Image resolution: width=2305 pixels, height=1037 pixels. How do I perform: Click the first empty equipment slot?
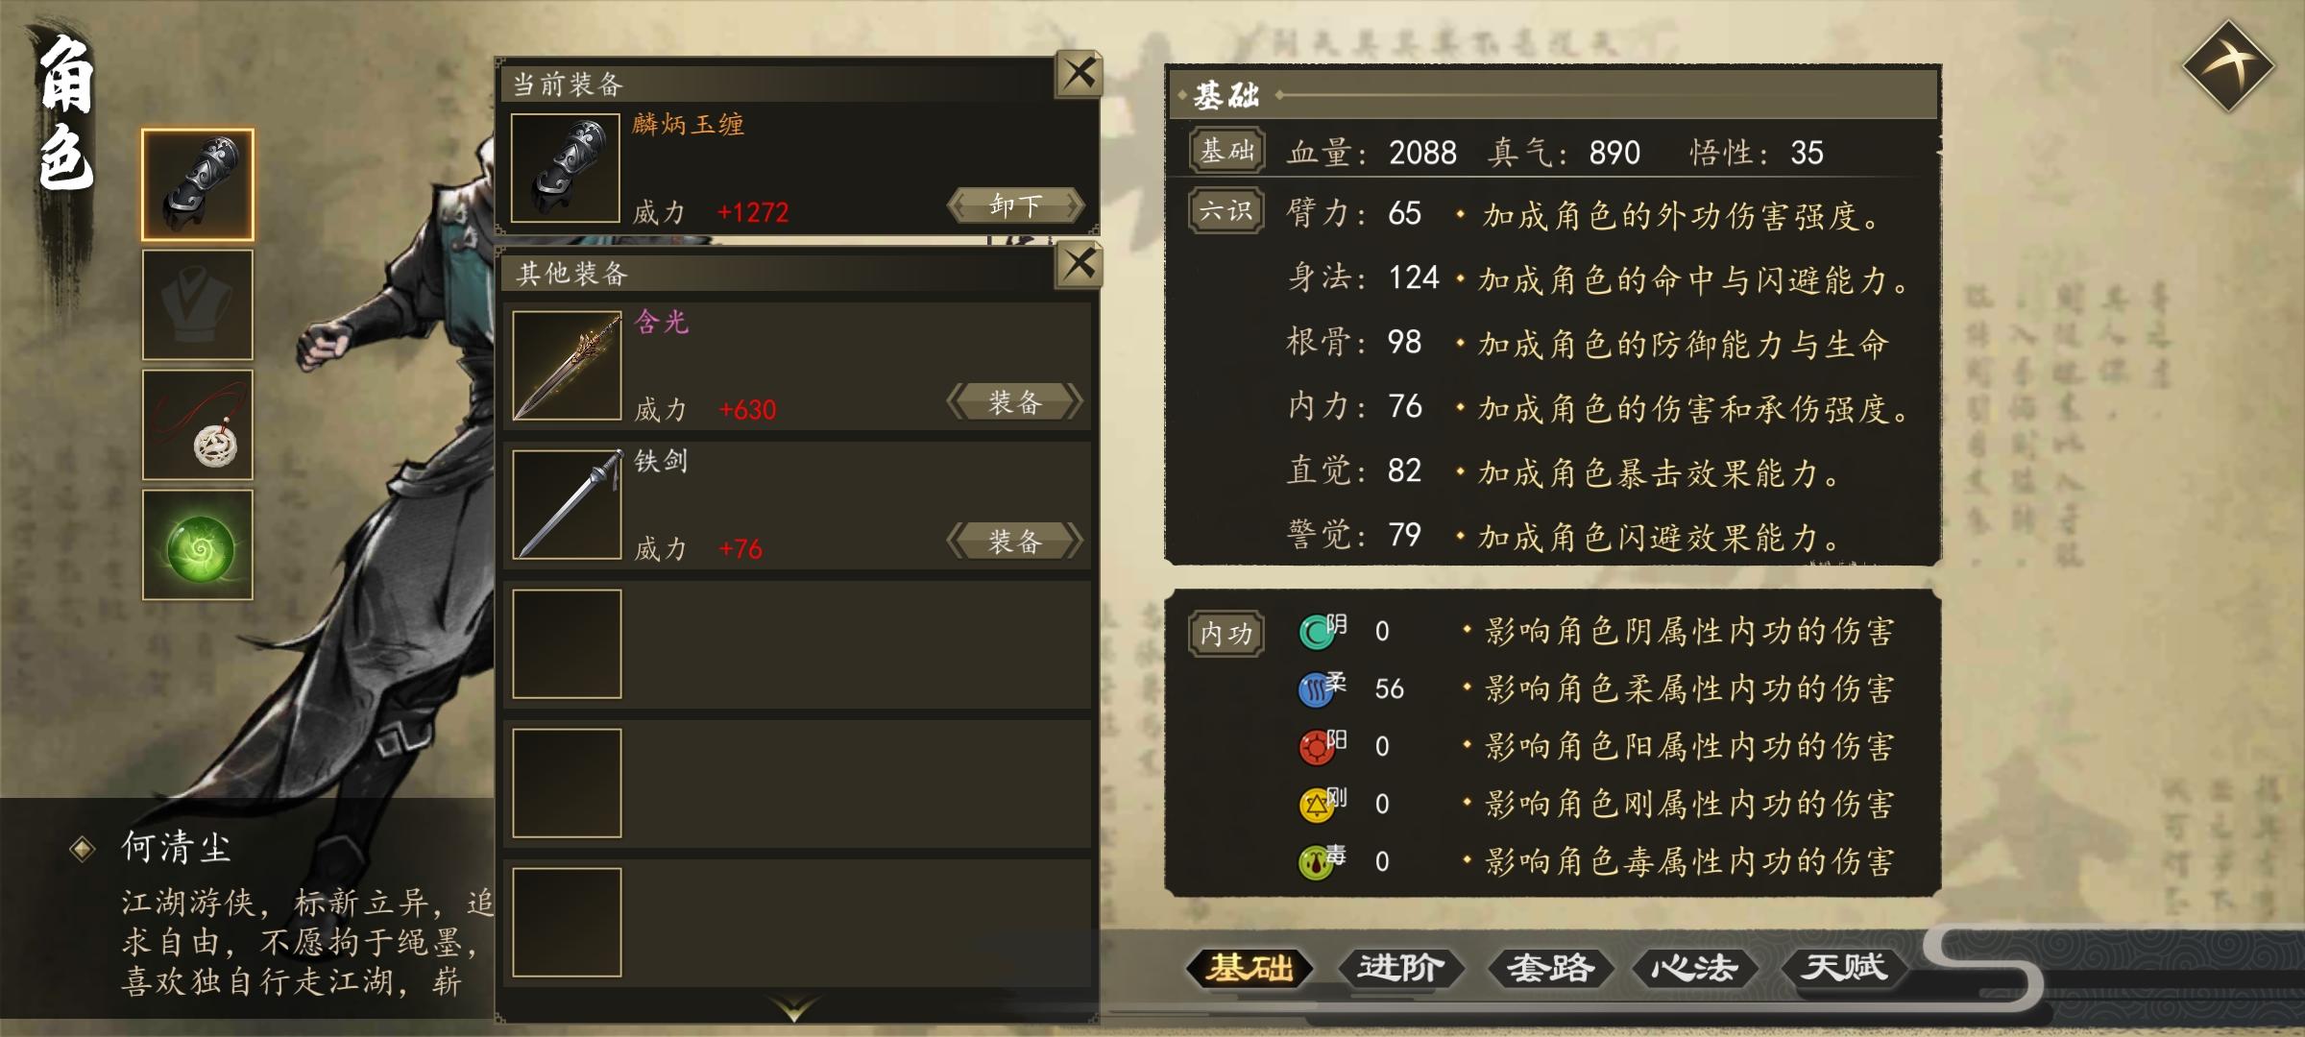tap(567, 643)
